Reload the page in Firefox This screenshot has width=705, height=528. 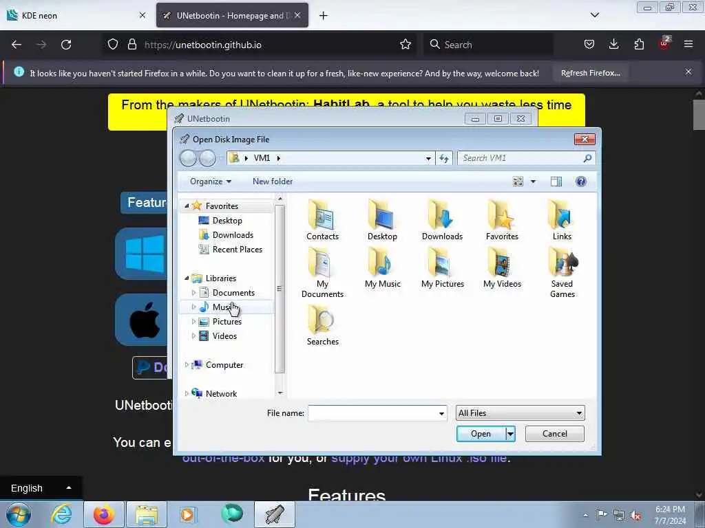pos(66,45)
